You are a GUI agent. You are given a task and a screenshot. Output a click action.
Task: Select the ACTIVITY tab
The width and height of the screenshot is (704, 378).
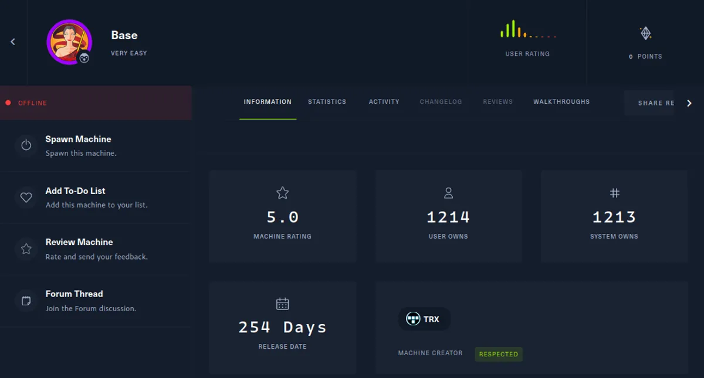[384, 101]
